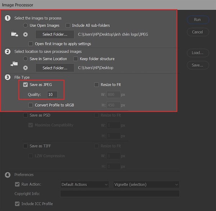Screen dimensions: 216x211
Task: Uncheck the Save as JPEG checkbox
Action: point(26,85)
